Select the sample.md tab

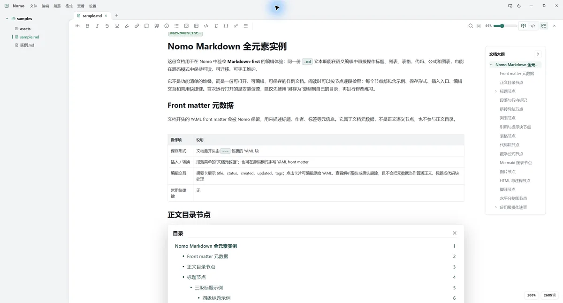point(92,15)
